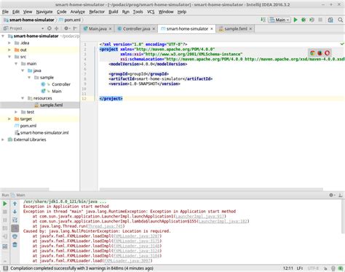Click the LF line separator in the status bar
Screen dimensions: 345x272
pos(300,268)
